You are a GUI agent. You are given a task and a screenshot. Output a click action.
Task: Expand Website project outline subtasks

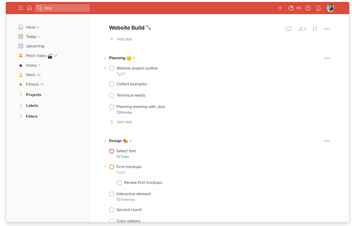pyautogui.click(x=105, y=68)
